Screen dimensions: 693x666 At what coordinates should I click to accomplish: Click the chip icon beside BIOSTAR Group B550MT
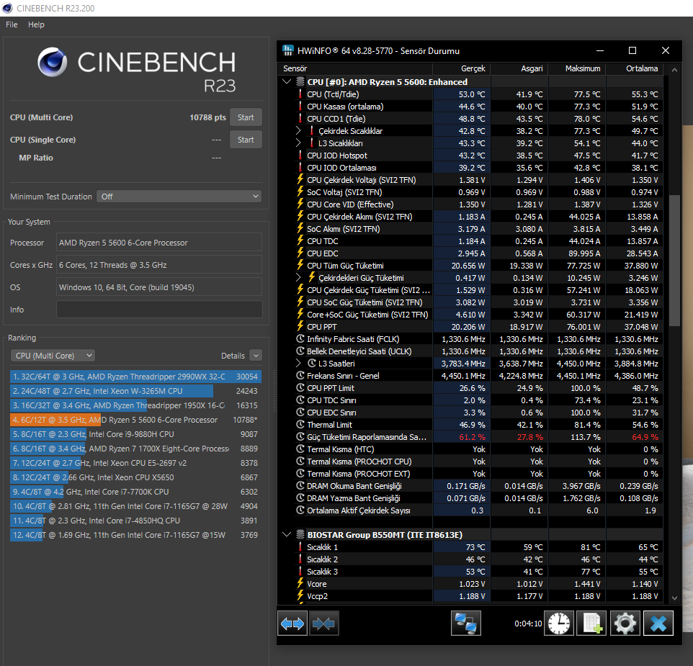[x=300, y=534]
